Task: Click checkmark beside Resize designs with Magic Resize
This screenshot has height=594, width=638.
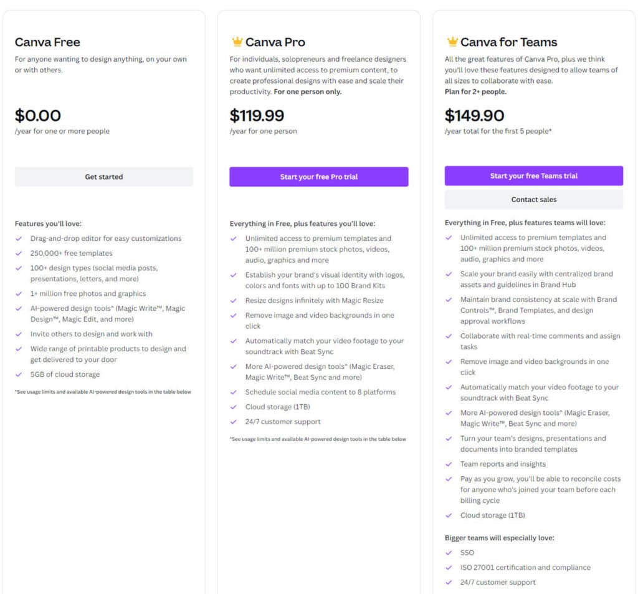Action: pos(234,301)
